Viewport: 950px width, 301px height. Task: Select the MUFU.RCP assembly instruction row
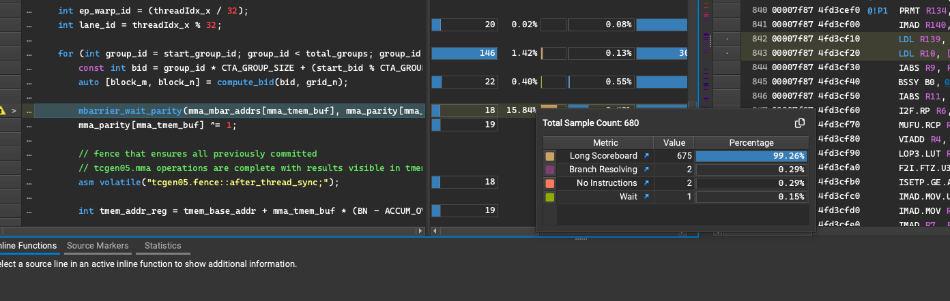[883, 125]
